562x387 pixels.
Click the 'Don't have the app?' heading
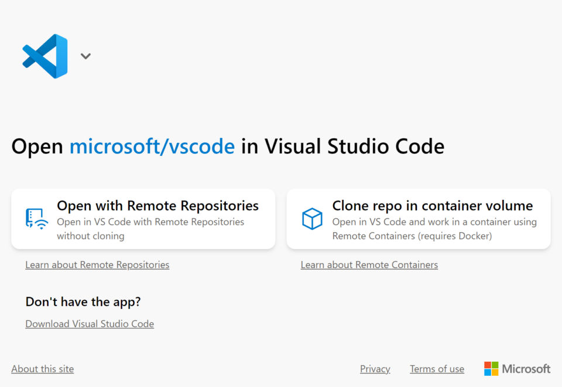coord(83,302)
